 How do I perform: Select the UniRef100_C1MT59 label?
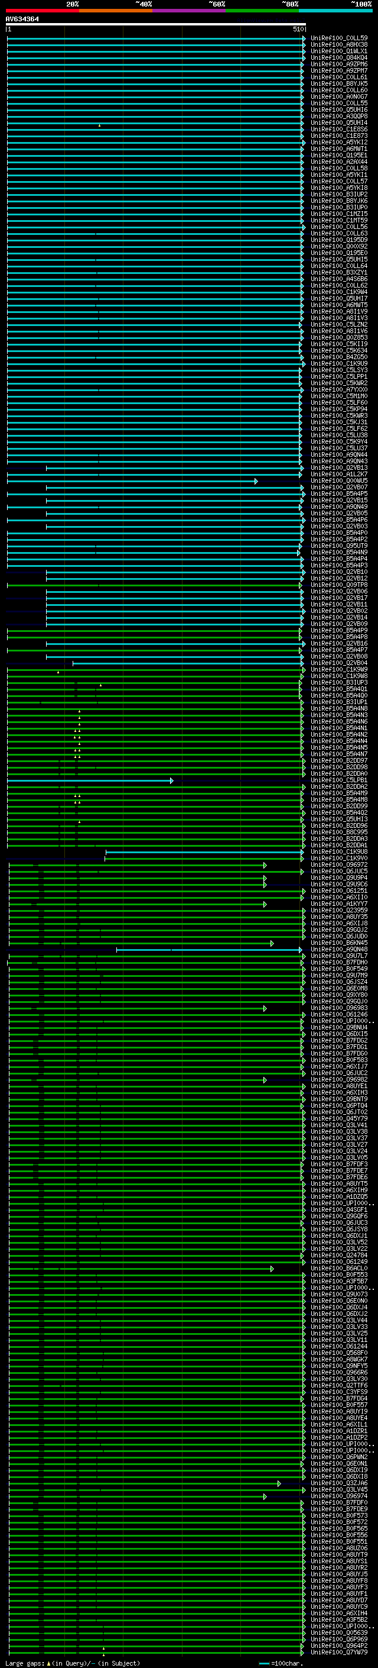coord(339,220)
